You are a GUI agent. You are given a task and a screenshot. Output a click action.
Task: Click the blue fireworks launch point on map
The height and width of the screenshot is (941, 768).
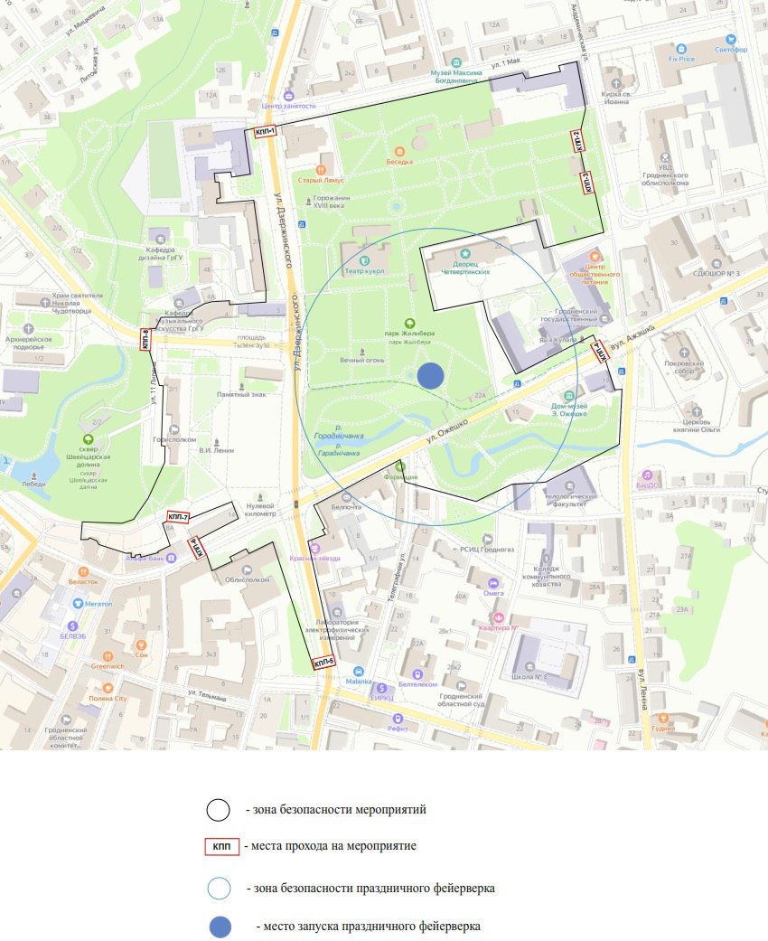(432, 376)
